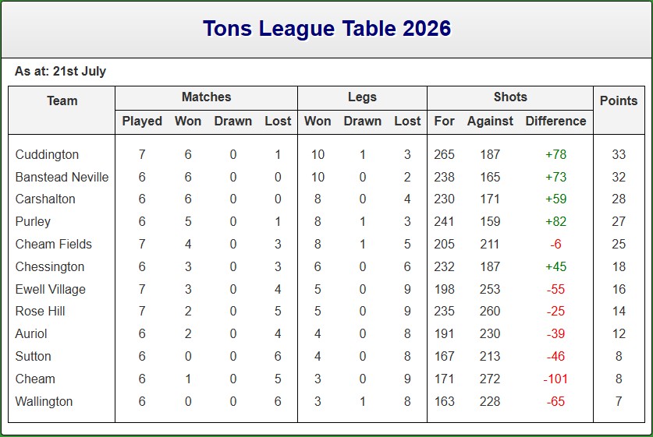The width and height of the screenshot is (653, 437).
Task: Select the Shots Difference column header
Action: 555,121
